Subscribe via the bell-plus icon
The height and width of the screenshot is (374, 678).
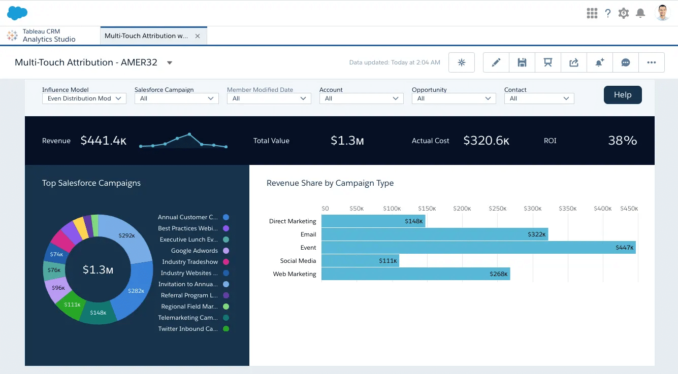(x=600, y=62)
